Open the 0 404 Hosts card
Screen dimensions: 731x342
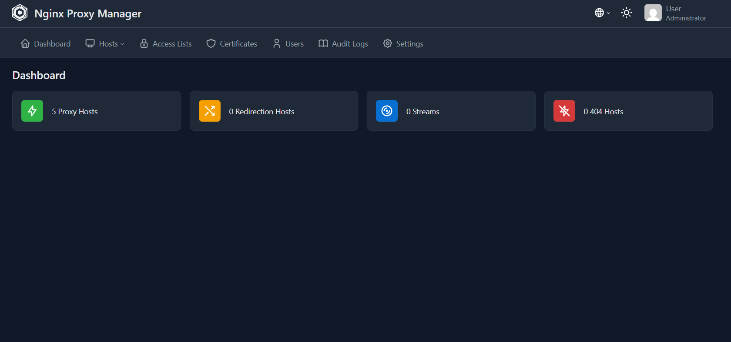(628, 111)
